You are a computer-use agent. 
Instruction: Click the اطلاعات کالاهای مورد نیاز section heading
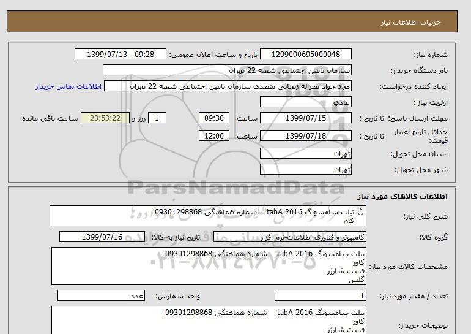click(402, 197)
